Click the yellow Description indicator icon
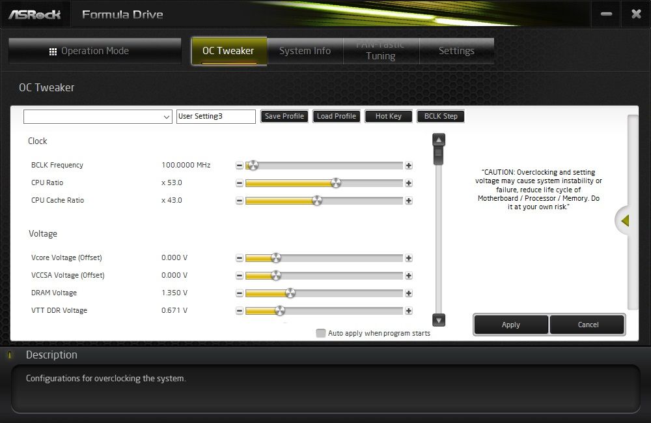 click(x=10, y=355)
